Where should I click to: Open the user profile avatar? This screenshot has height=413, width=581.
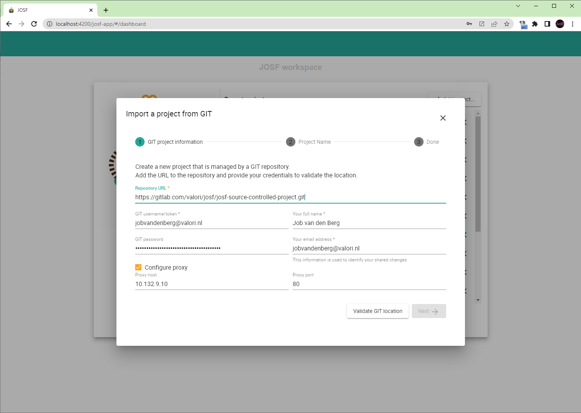[560, 24]
